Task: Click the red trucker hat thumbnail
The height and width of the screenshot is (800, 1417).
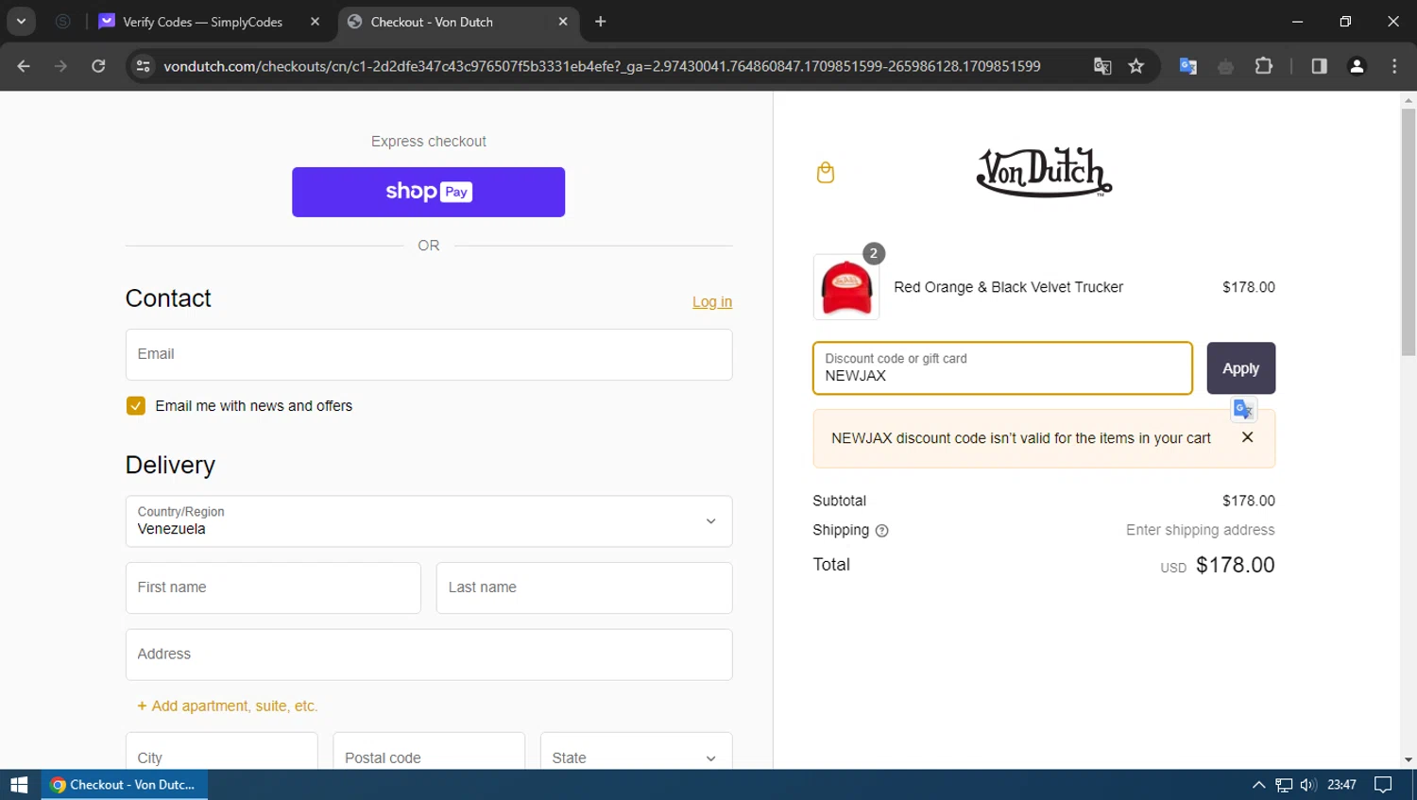Action: click(x=846, y=287)
